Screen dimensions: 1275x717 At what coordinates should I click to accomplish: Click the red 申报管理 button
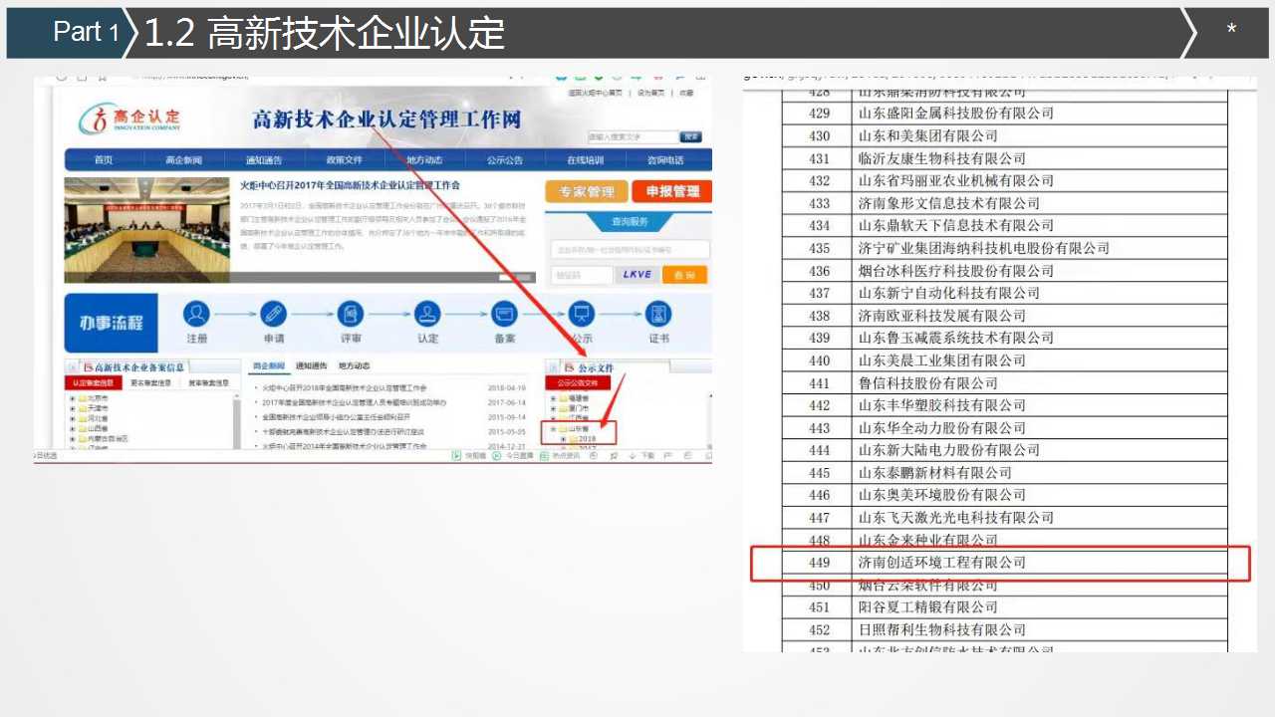pos(672,191)
